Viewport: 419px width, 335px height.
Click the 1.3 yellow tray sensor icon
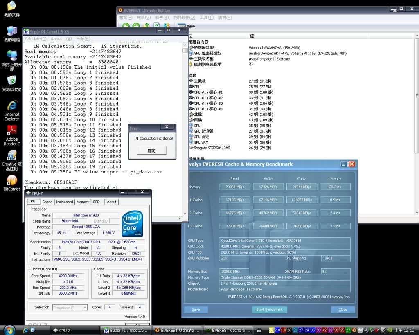point(272,330)
